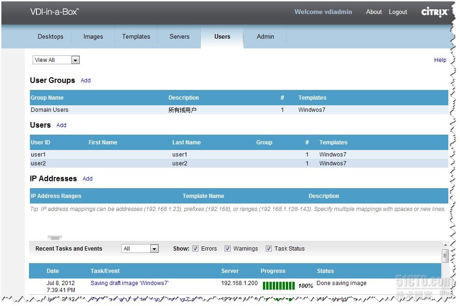Click the Progress column header
The width and height of the screenshot is (460, 306).
[273, 271]
